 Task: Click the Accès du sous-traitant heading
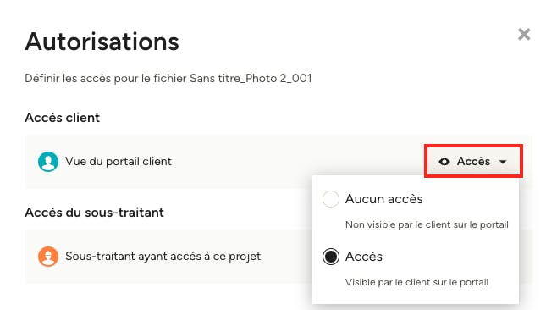[x=94, y=213]
